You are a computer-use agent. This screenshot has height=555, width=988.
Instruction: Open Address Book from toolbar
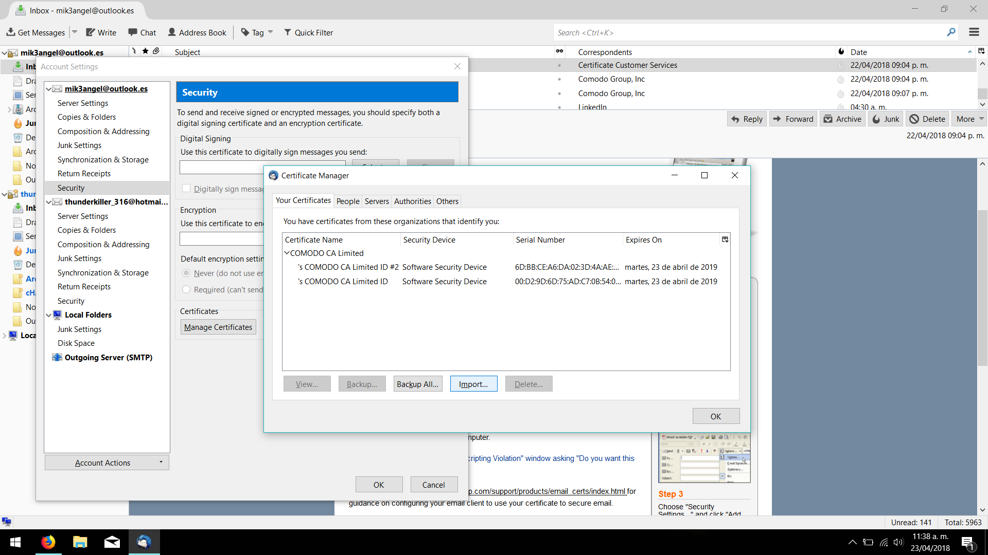[197, 32]
